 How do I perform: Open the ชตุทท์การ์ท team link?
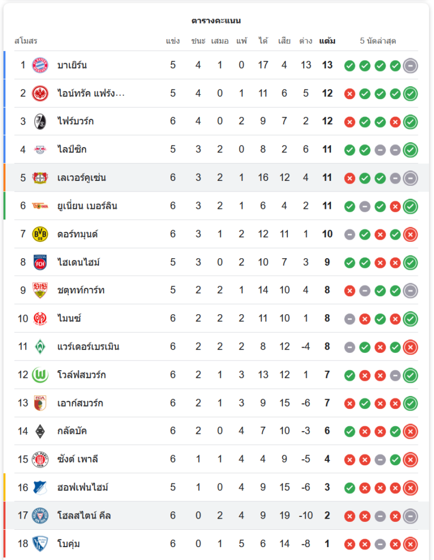click(x=81, y=290)
